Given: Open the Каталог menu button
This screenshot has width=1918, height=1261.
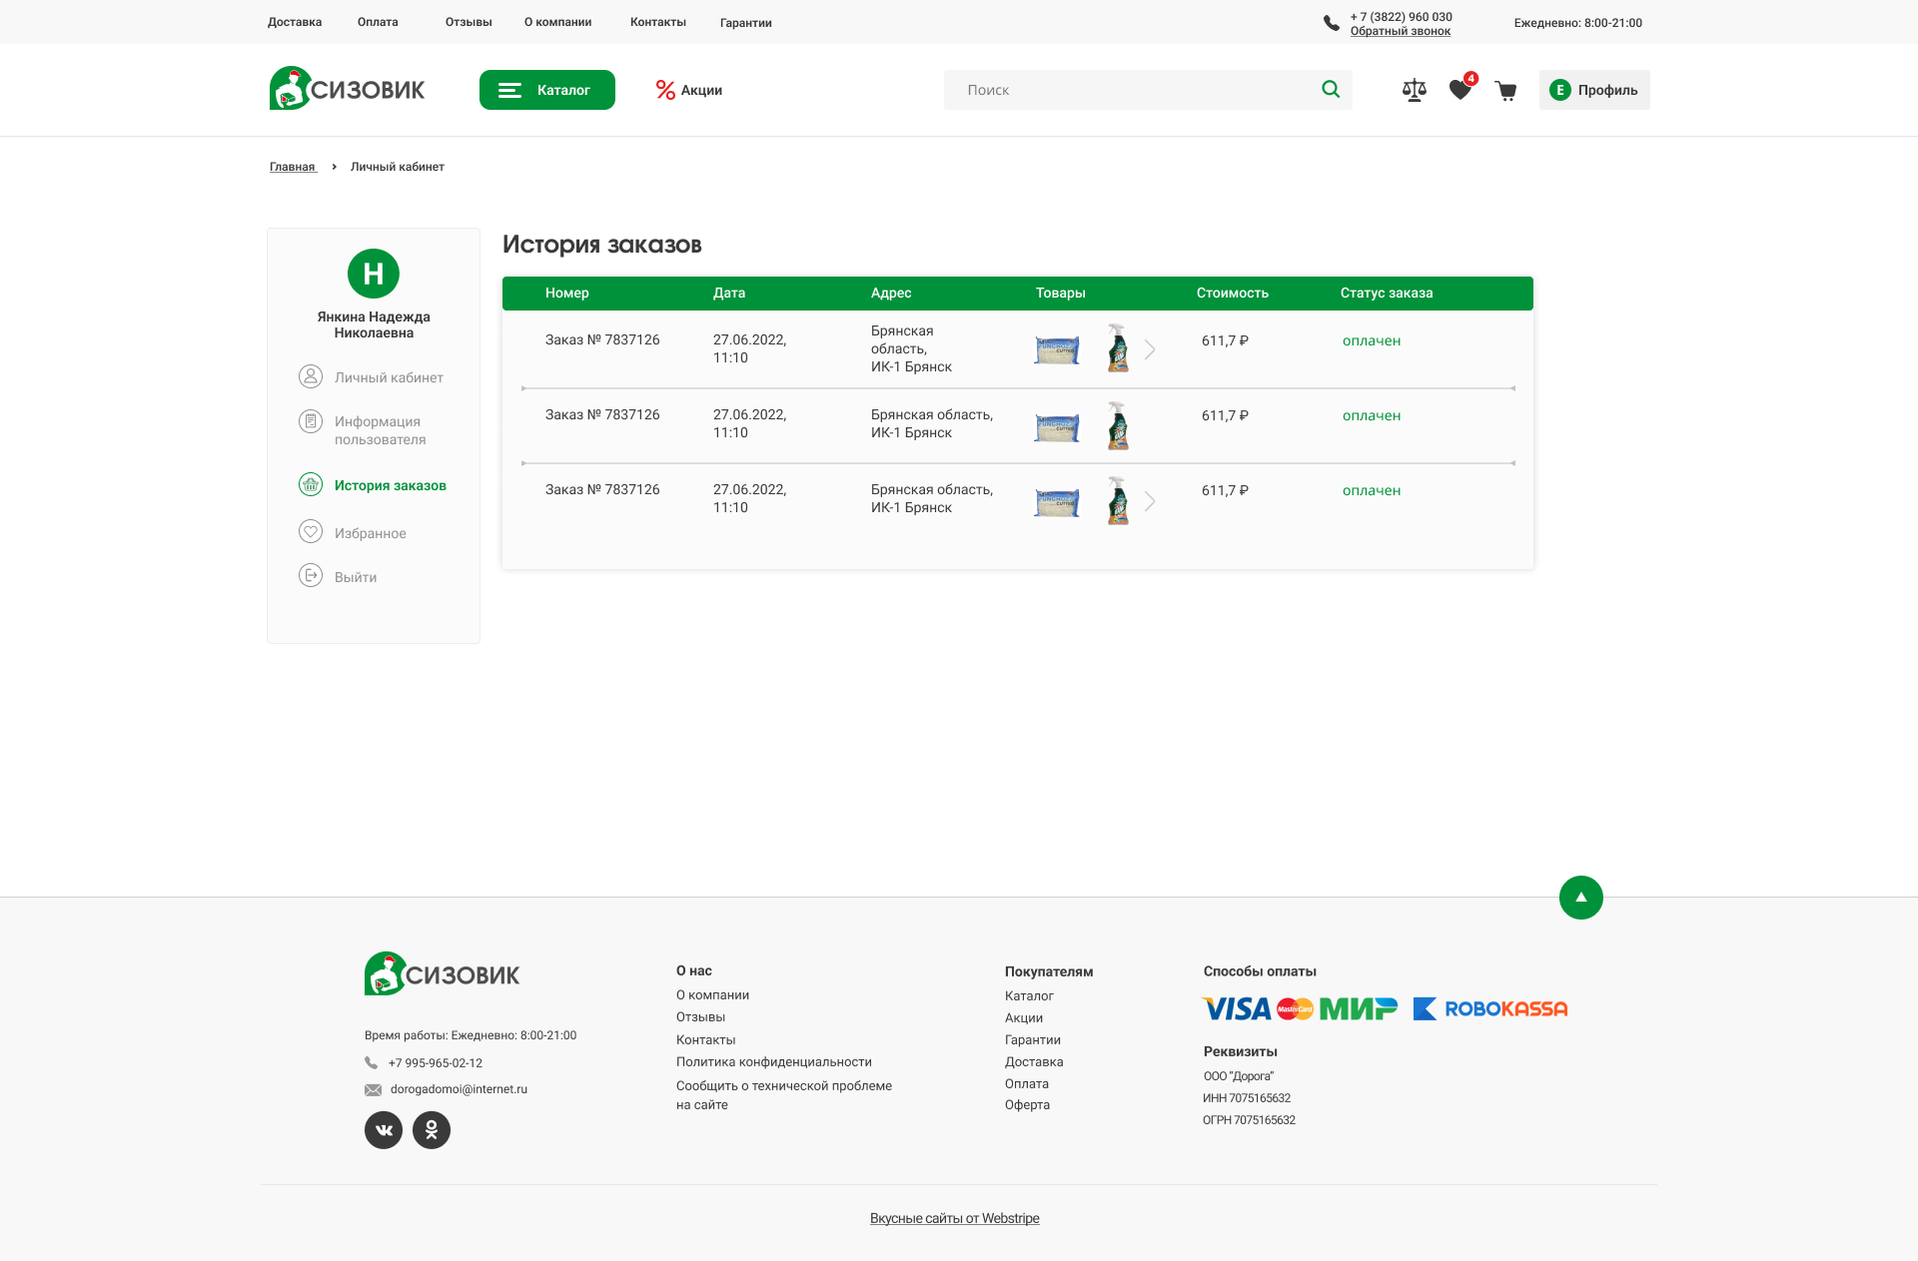Looking at the screenshot, I should [546, 90].
